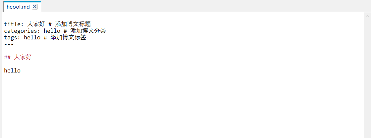Click "hello" in the categories line
This screenshot has width=371, height=138.
pos(52,31)
